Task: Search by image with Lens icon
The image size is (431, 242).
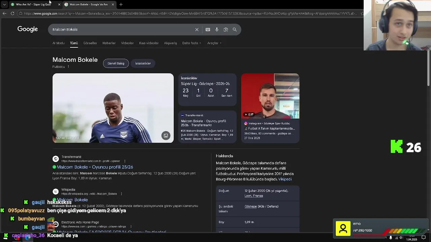Action: [226, 30]
